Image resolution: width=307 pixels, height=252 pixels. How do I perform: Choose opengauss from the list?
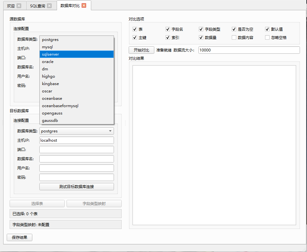pos(77,113)
